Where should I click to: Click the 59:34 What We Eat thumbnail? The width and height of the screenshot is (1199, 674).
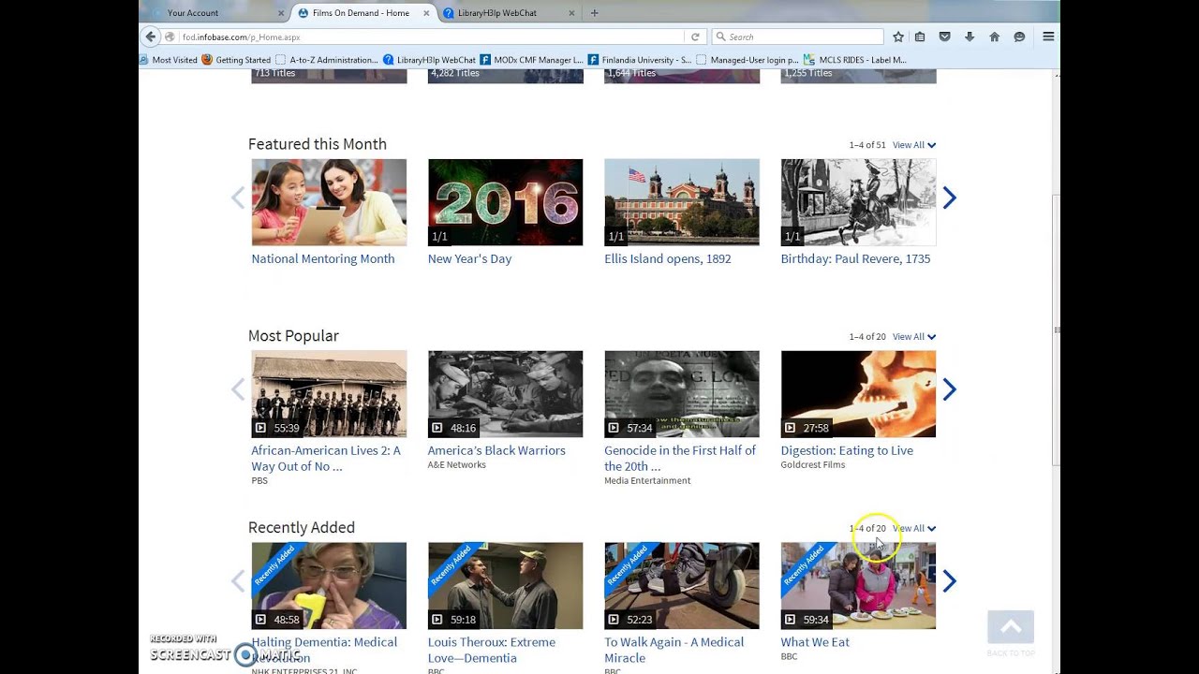(x=858, y=586)
